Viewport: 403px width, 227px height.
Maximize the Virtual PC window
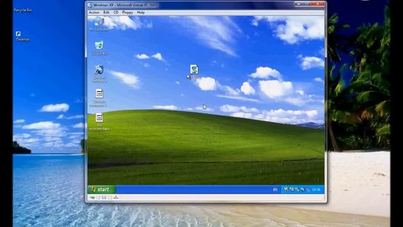pyautogui.click(x=307, y=4)
